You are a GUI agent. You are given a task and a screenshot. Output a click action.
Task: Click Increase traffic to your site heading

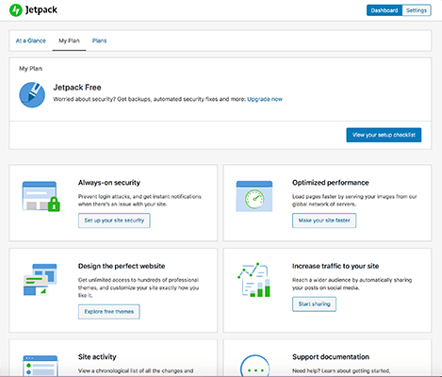click(x=336, y=266)
